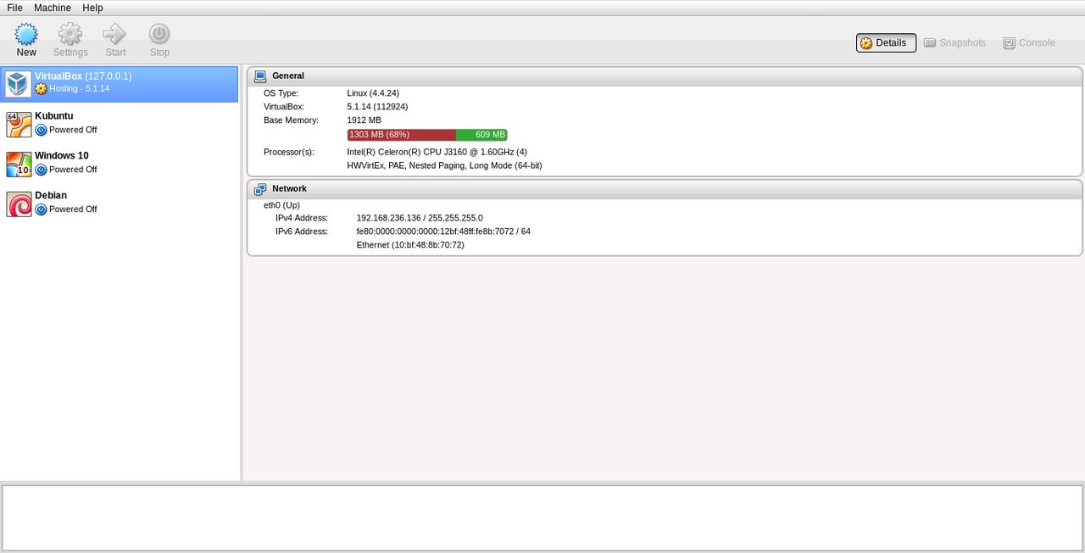1085x553 pixels.
Task: Click the Network section icon
Action: (260, 188)
